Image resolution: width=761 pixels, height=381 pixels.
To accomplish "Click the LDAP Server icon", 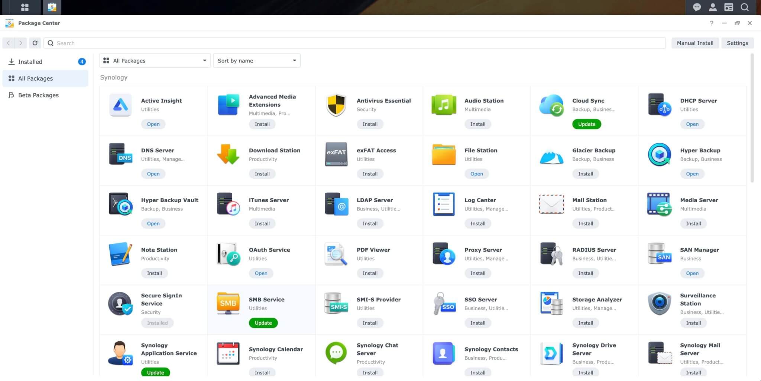I will point(336,204).
